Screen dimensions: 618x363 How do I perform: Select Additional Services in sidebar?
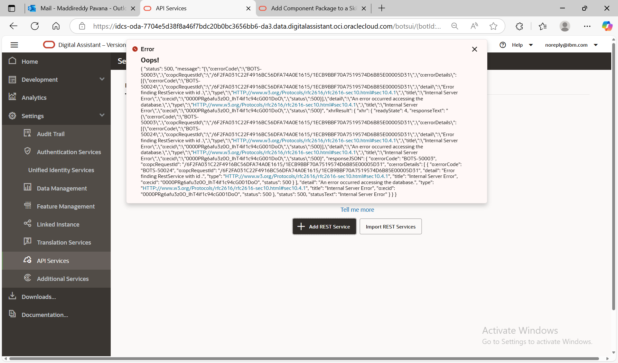click(x=62, y=279)
